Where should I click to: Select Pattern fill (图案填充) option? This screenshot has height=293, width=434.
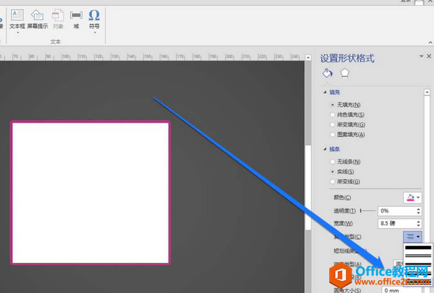click(332, 134)
